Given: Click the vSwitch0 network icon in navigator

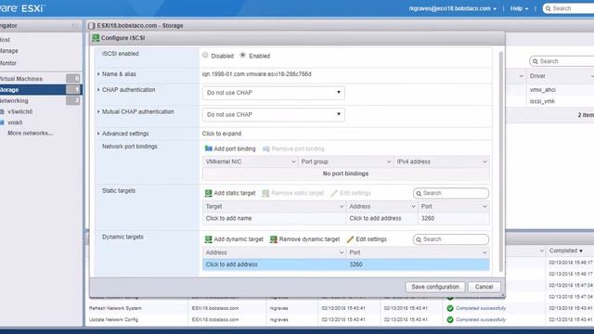Looking at the screenshot, I should tap(2, 111).
